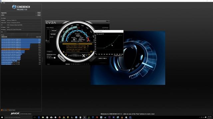
Task: Run the CPU benchmark test
Action: tap(39, 15)
